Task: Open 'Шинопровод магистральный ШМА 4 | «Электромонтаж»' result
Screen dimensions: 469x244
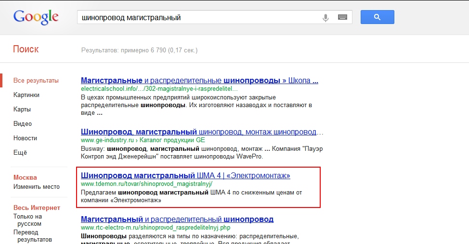Action: tap(185, 175)
